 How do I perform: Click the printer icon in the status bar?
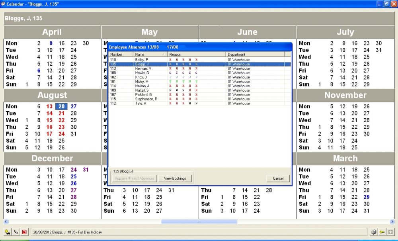374,231
